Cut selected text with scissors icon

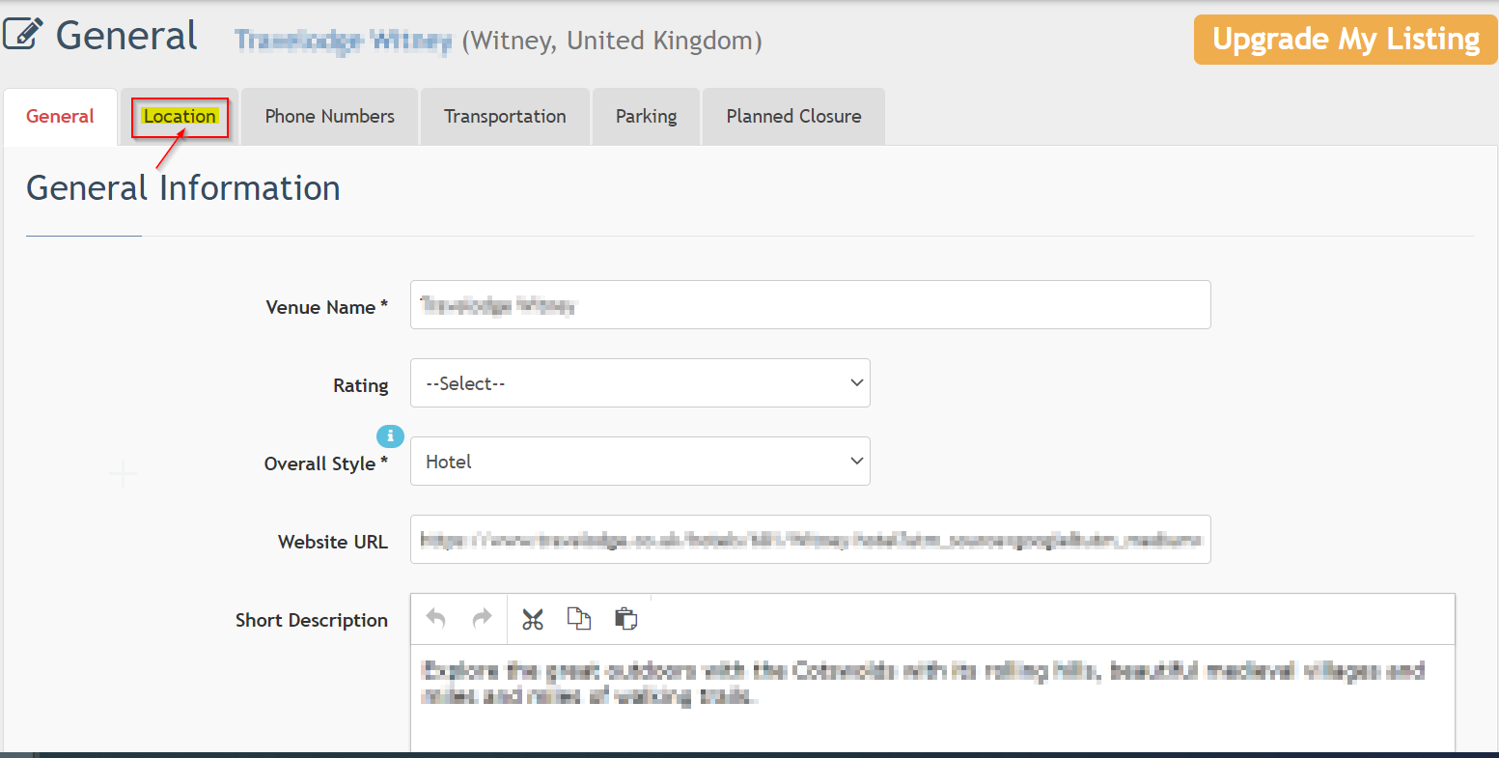point(533,619)
